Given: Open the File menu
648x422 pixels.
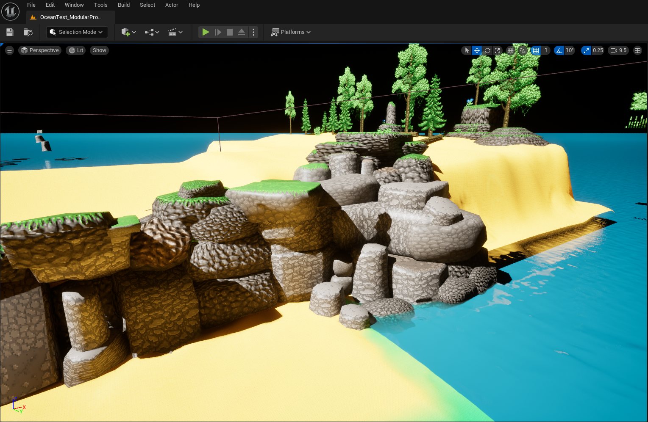Looking at the screenshot, I should tap(31, 5).
